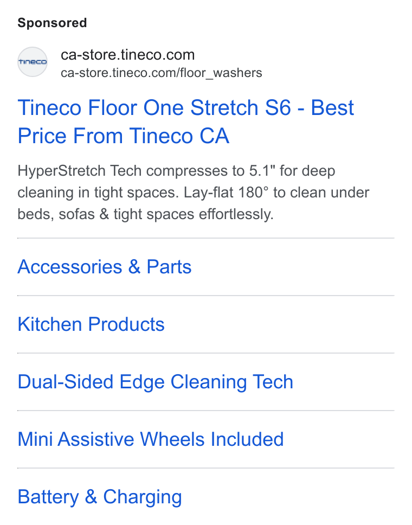Click the word 'Wheels' in the sitelink
The height and width of the screenshot is (525, 412).
click(172, 439)
